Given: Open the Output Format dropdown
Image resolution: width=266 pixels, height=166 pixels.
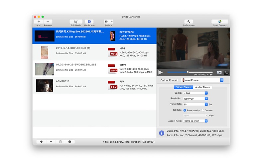Looking at the screenshot, I should point(202,80).
